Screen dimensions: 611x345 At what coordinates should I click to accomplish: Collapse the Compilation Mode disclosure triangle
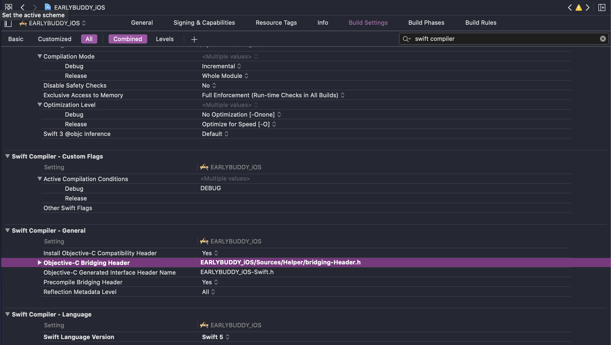pyautogui.click(x=39, y=56)
